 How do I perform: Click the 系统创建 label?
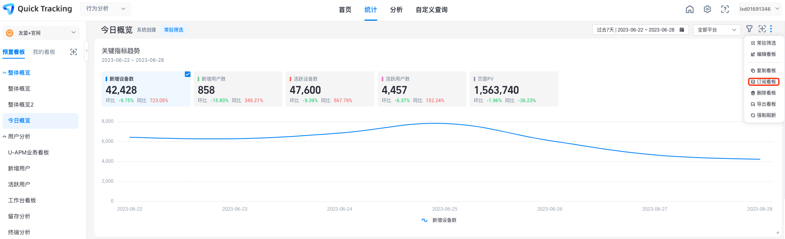point(146,30)
